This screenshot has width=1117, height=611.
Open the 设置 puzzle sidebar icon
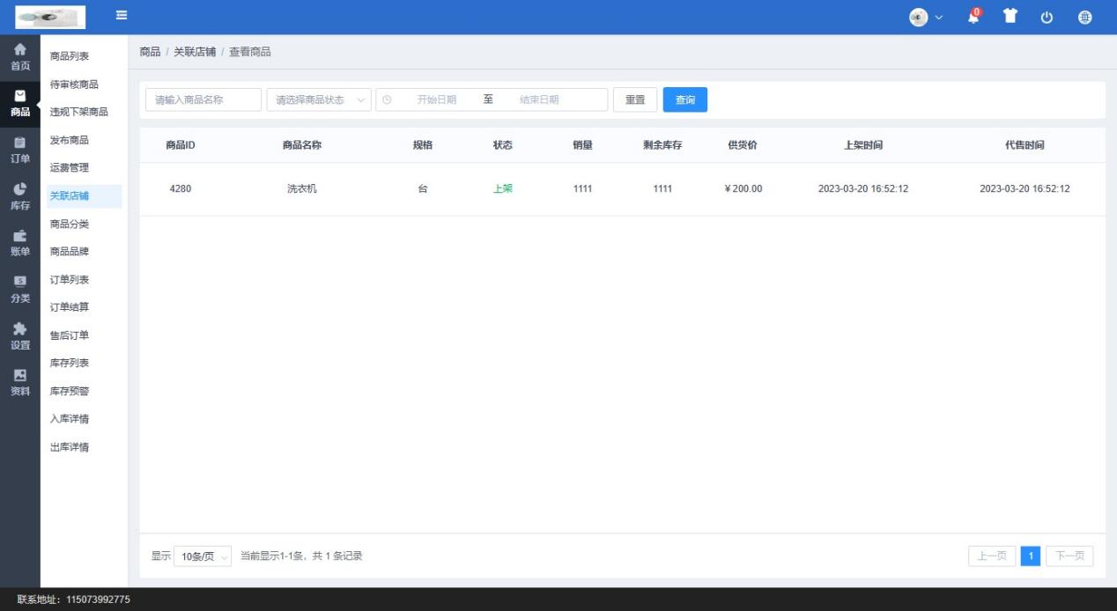coord(19,336)
